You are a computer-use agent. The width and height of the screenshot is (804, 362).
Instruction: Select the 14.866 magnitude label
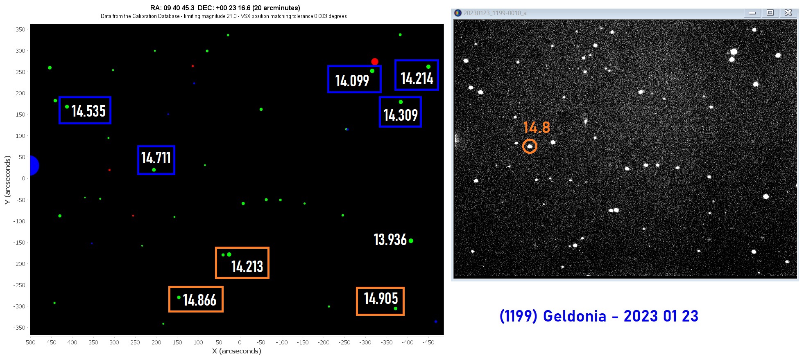pyautogui.click(x=199, y=301)
